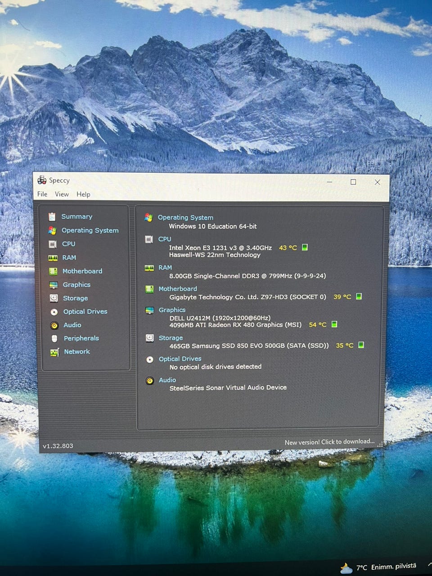The image size is (432, 576).
Task: Click the Graphics icon in summary pane
Action: pyautogui.click(x=150, y=310)
